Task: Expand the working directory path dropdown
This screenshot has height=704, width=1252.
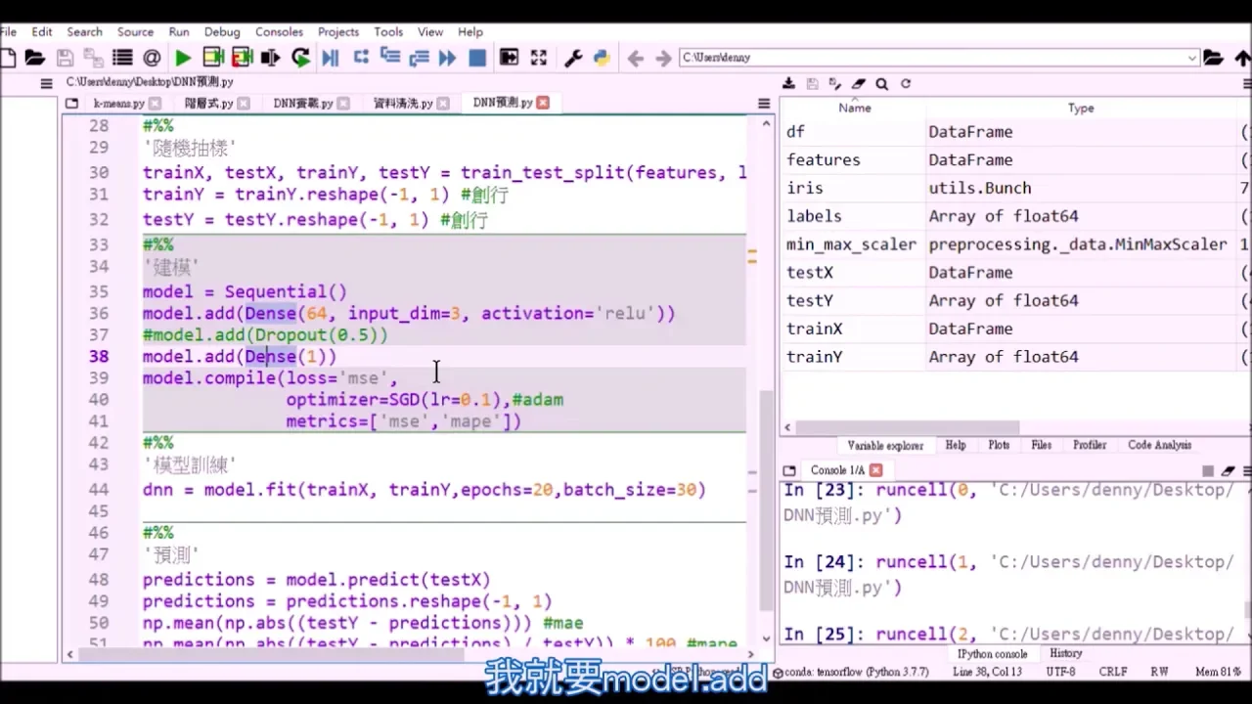Action: pyautogui.click(x=1191, y=59)
